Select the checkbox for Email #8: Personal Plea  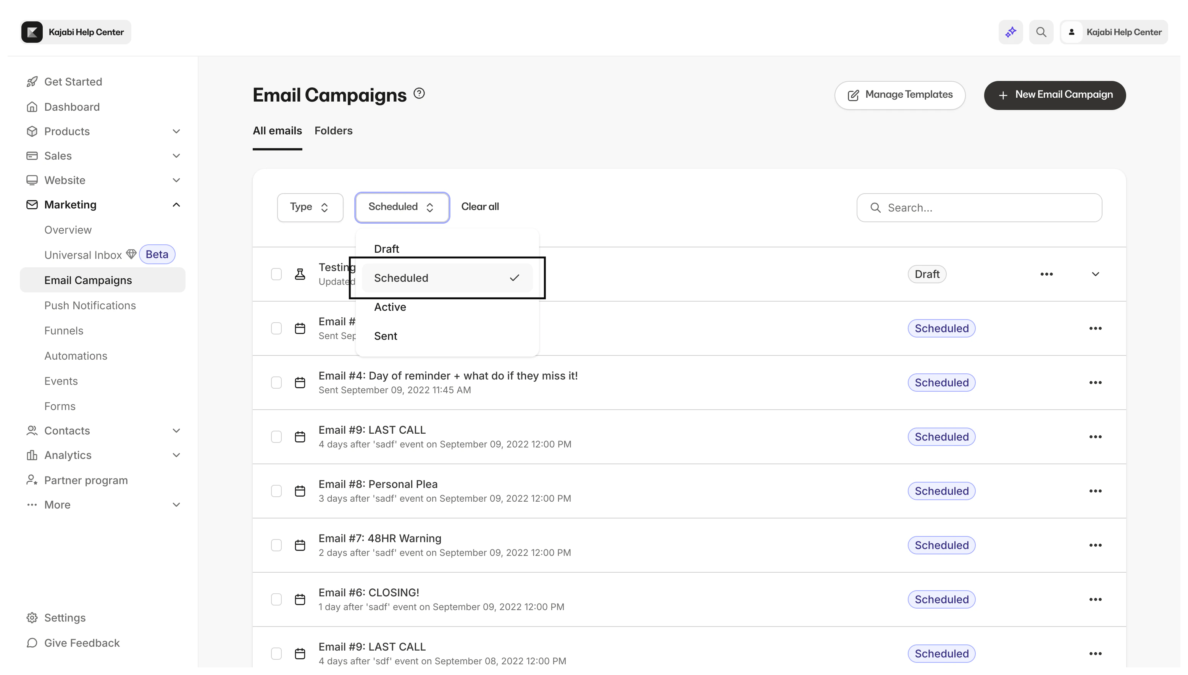277,491
